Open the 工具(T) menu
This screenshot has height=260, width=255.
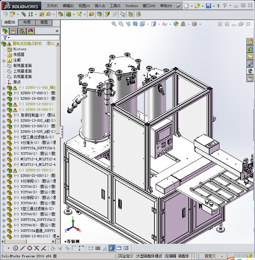pos(115,6)
